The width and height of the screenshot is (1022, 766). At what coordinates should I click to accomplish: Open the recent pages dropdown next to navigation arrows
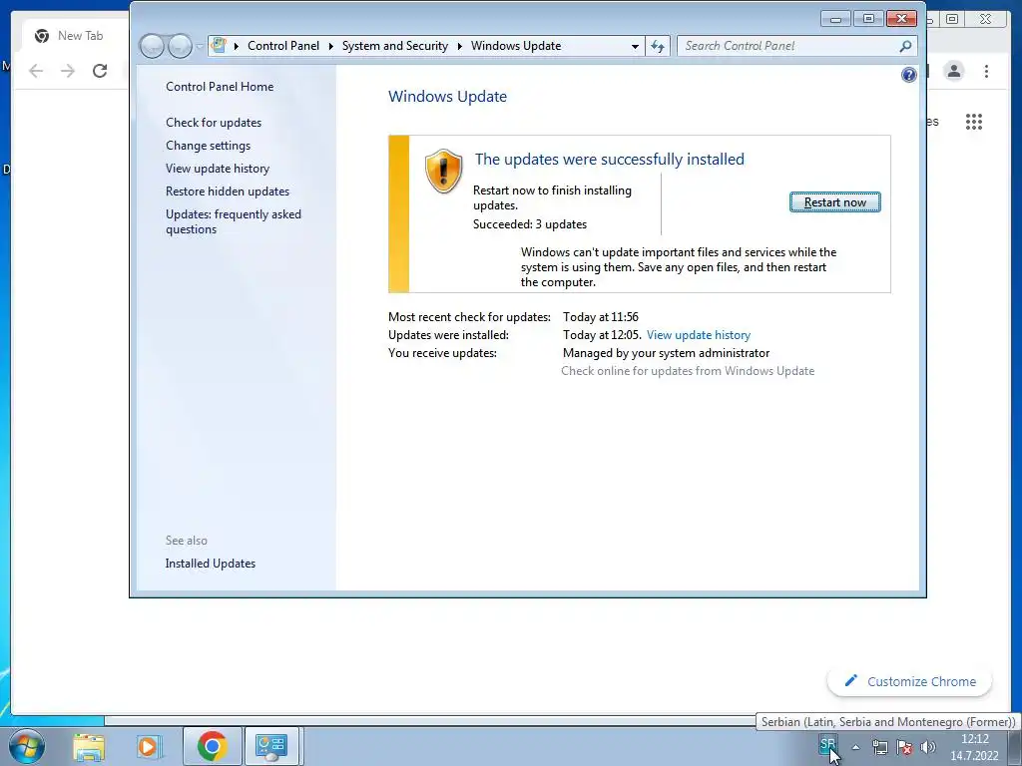pyautogui.click(x=200, y=46)
